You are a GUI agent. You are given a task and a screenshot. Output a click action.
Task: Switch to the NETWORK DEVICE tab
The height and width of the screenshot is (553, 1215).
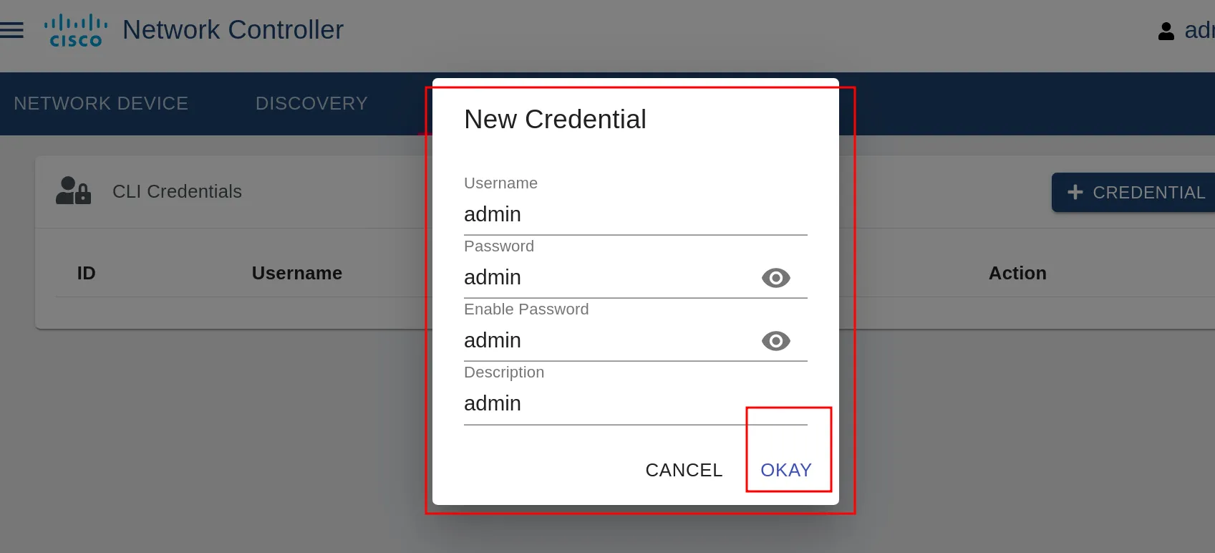[101, 104]
